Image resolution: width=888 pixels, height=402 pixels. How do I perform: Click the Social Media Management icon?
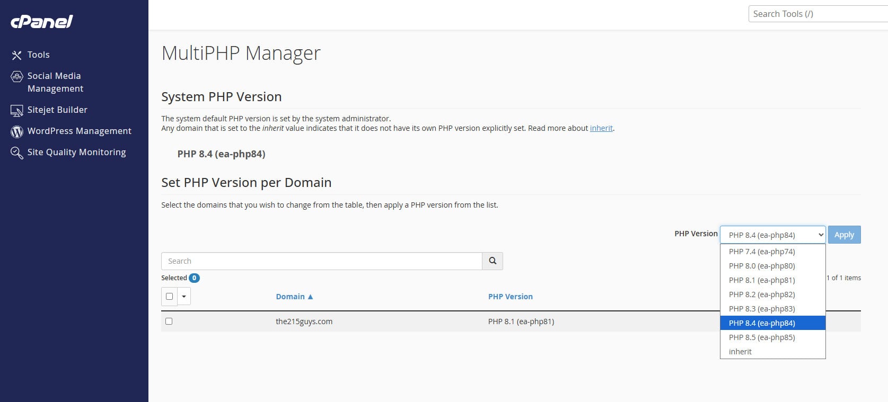tap(17, 76)
